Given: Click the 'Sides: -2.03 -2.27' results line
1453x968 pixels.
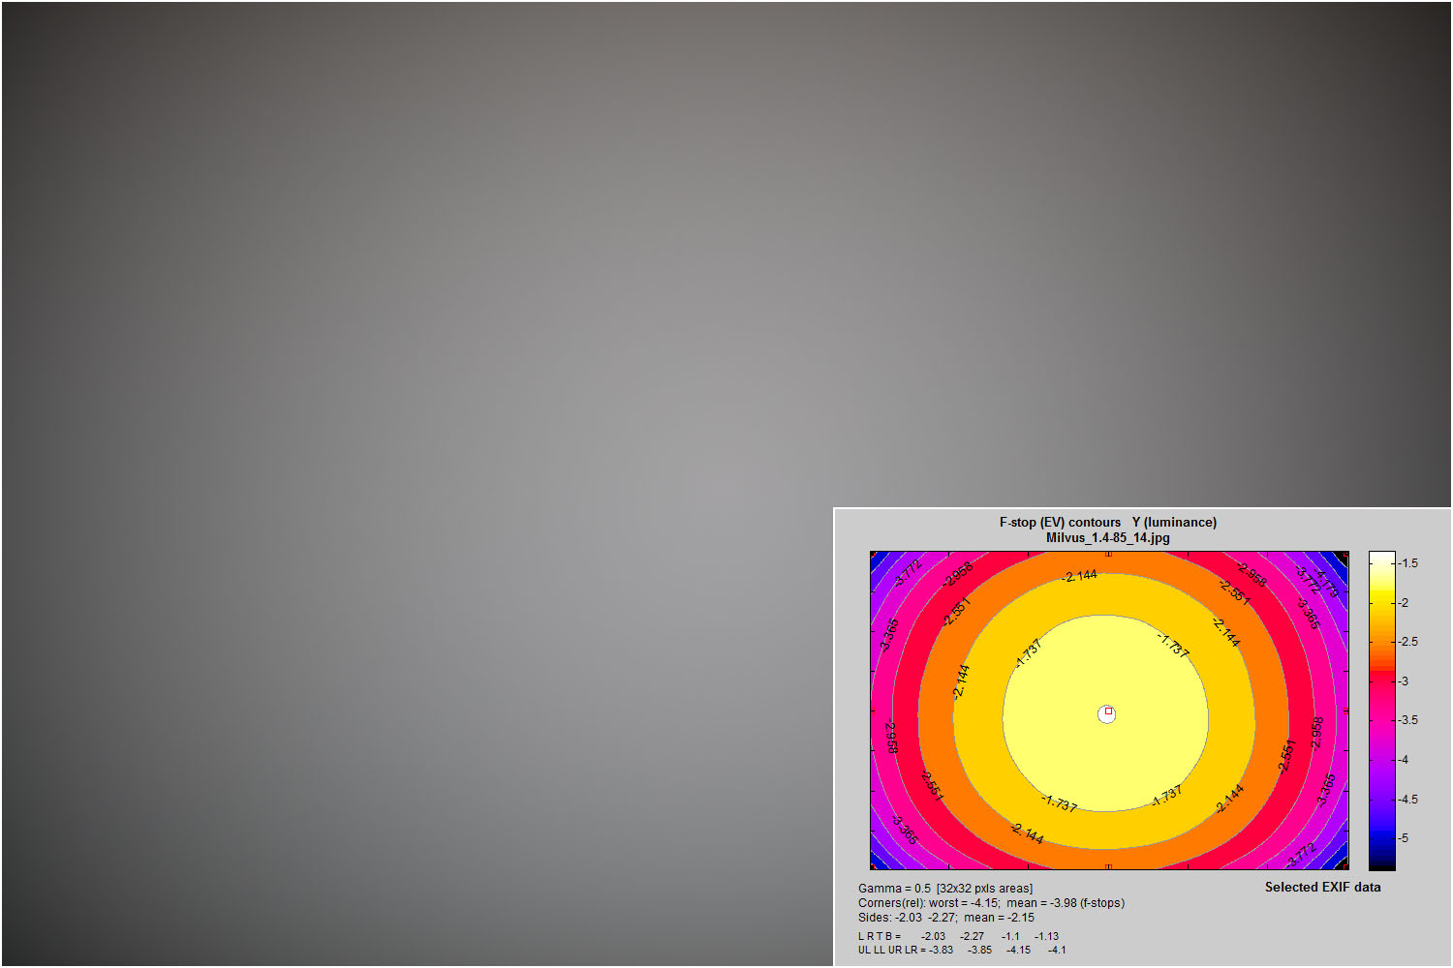Looking at the screenshot, I should [945, 917].
